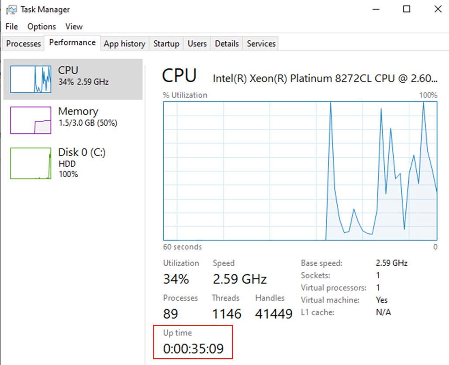449x365 pixels.
Task: Click inside the 60-second CPU utilization graph
Action: 299,171
